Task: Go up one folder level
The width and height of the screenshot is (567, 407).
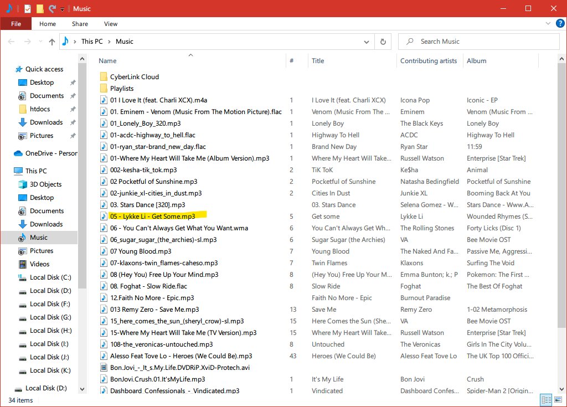Action: 52,42
